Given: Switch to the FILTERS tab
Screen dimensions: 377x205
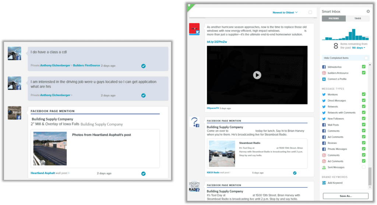Looking at the screenshot, I should (x=334, y=18).
